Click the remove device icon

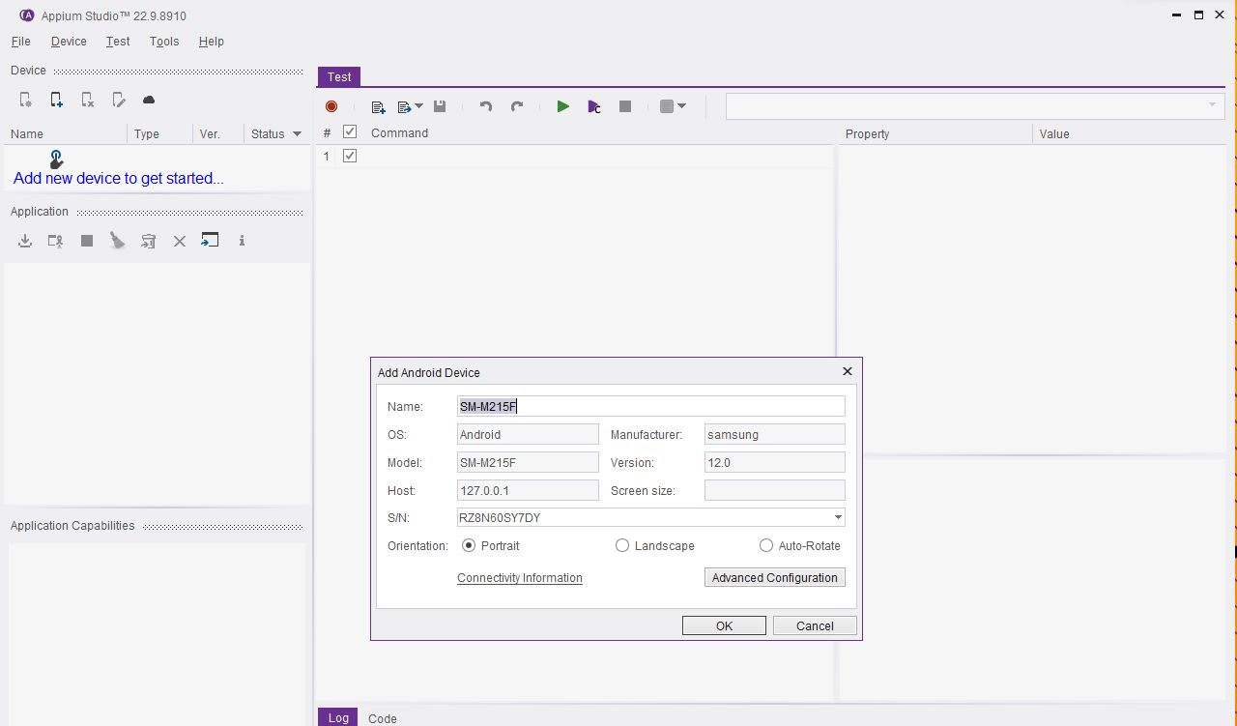click(x=88, y=100)
